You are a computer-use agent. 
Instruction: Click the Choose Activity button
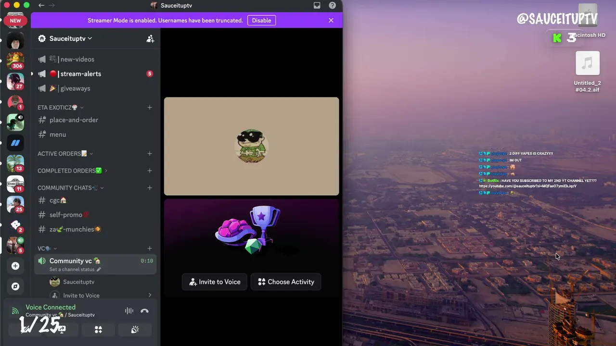point(286,282)
